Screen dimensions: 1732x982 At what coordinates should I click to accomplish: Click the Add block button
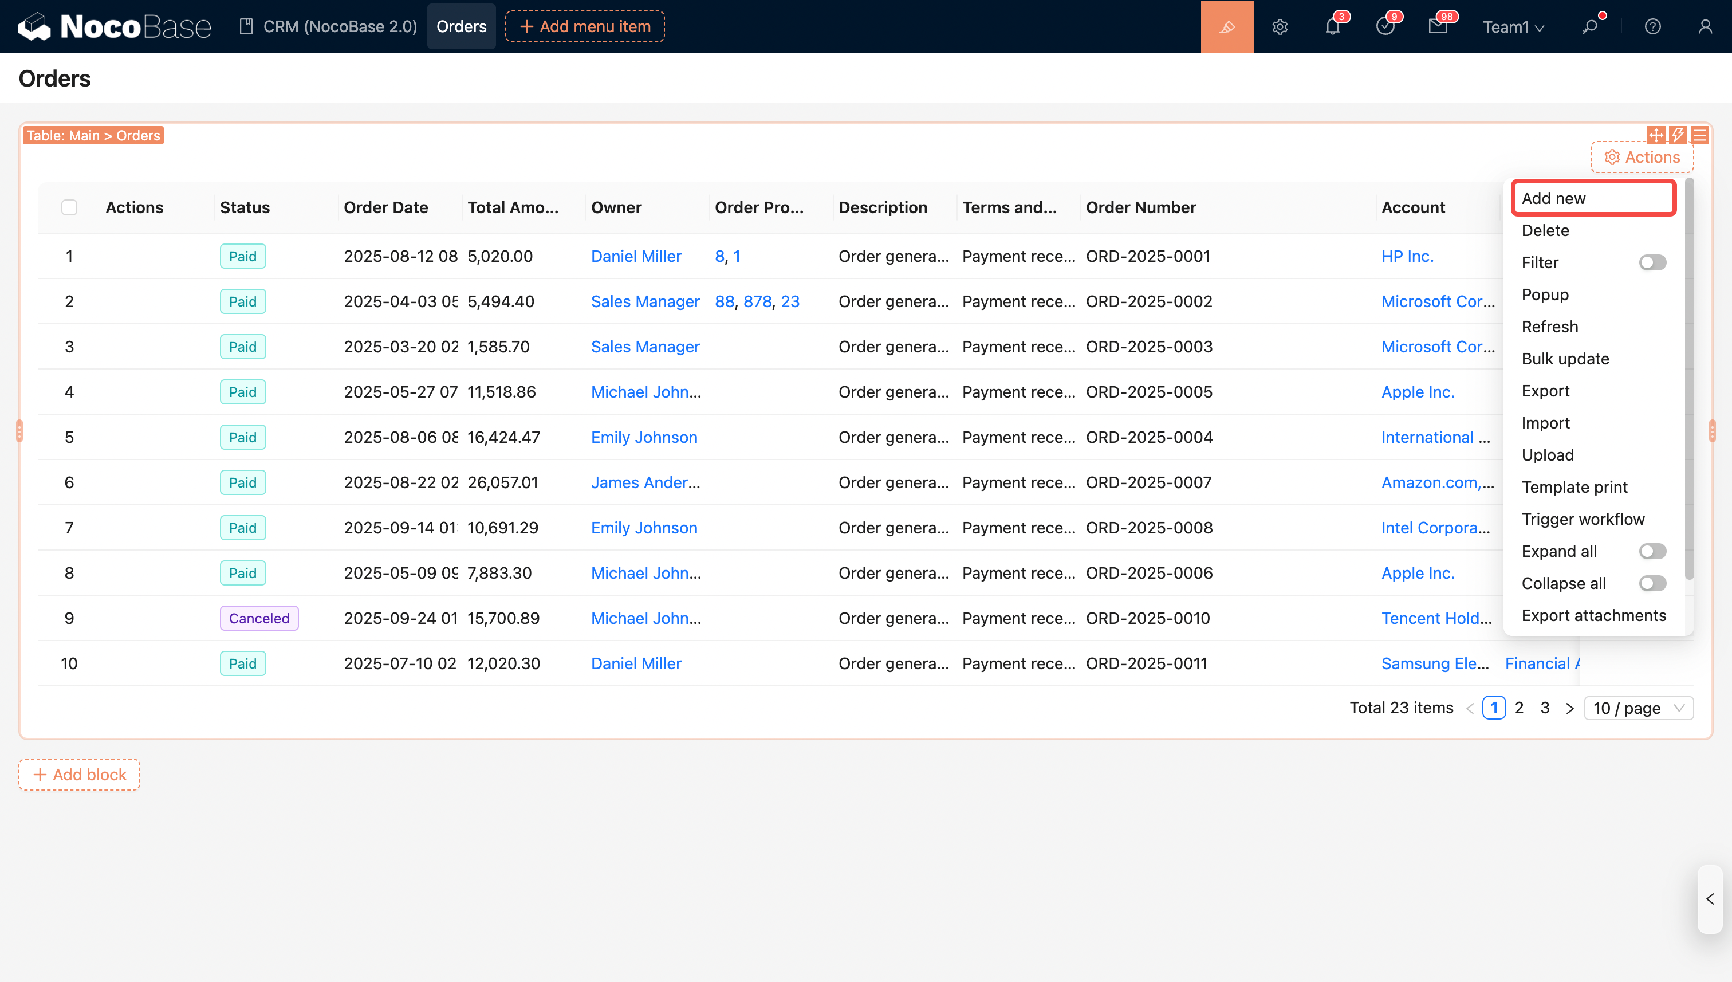click(x=80, y=774)
